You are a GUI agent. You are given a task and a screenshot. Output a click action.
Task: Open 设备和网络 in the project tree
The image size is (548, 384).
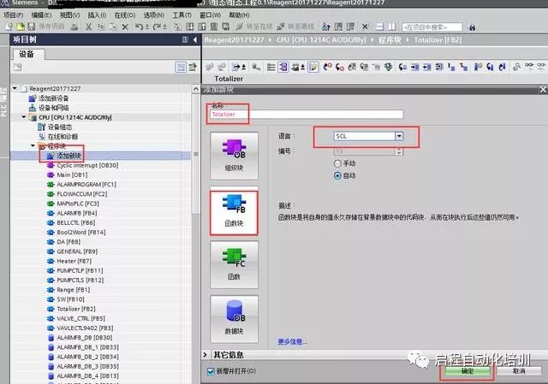55,108
